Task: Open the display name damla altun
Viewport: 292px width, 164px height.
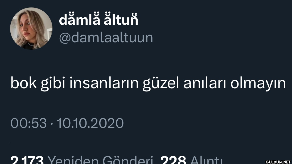Action: [x=98, y=19]
